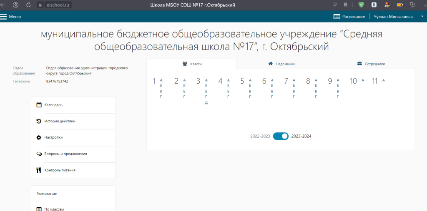Image resolution: width=427 pixels, height=211 pixels.
Task: Open Настройки link
Action: coord(53,138)
